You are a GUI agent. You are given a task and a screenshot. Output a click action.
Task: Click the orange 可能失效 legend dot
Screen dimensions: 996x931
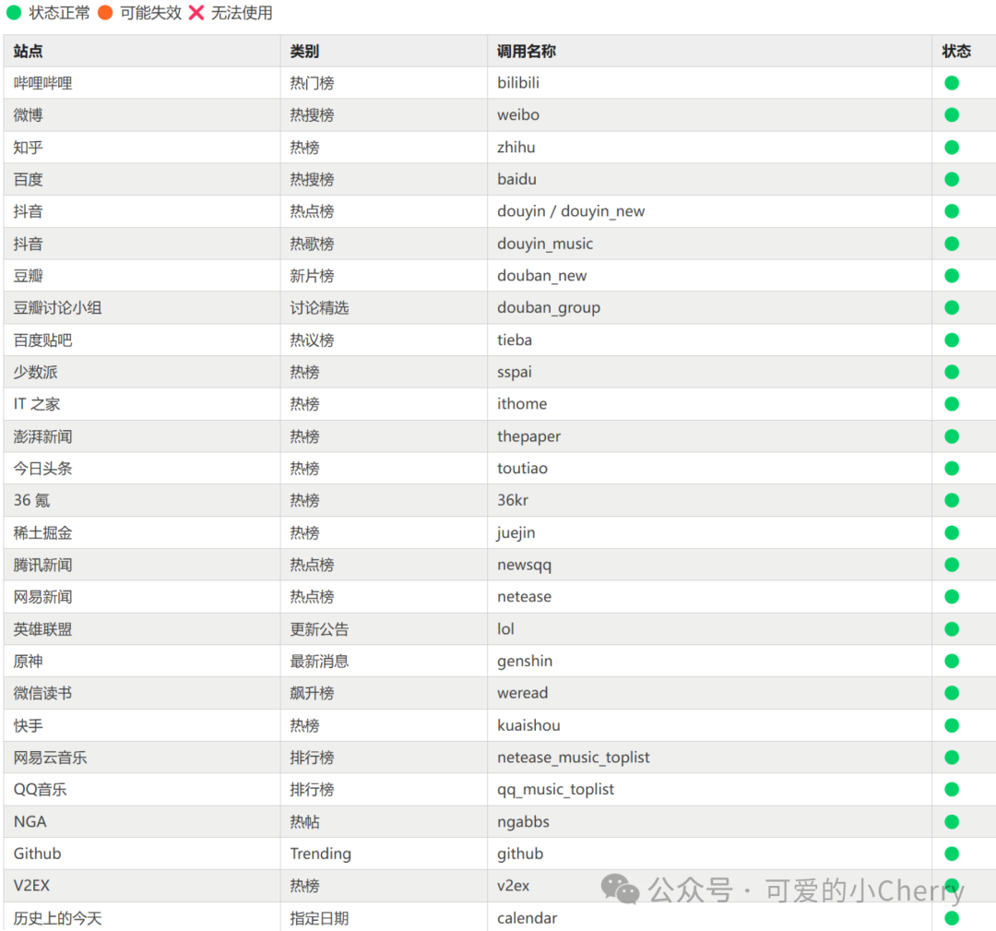pyautogui.click(x=105, y=13)
